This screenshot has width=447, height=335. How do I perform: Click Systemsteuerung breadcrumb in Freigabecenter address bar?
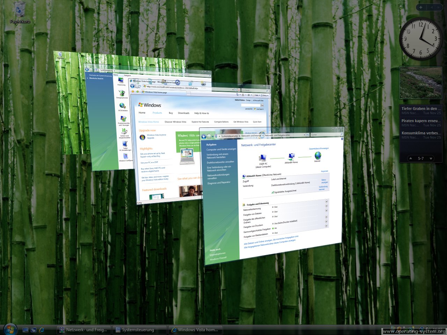tap(229, 136)
